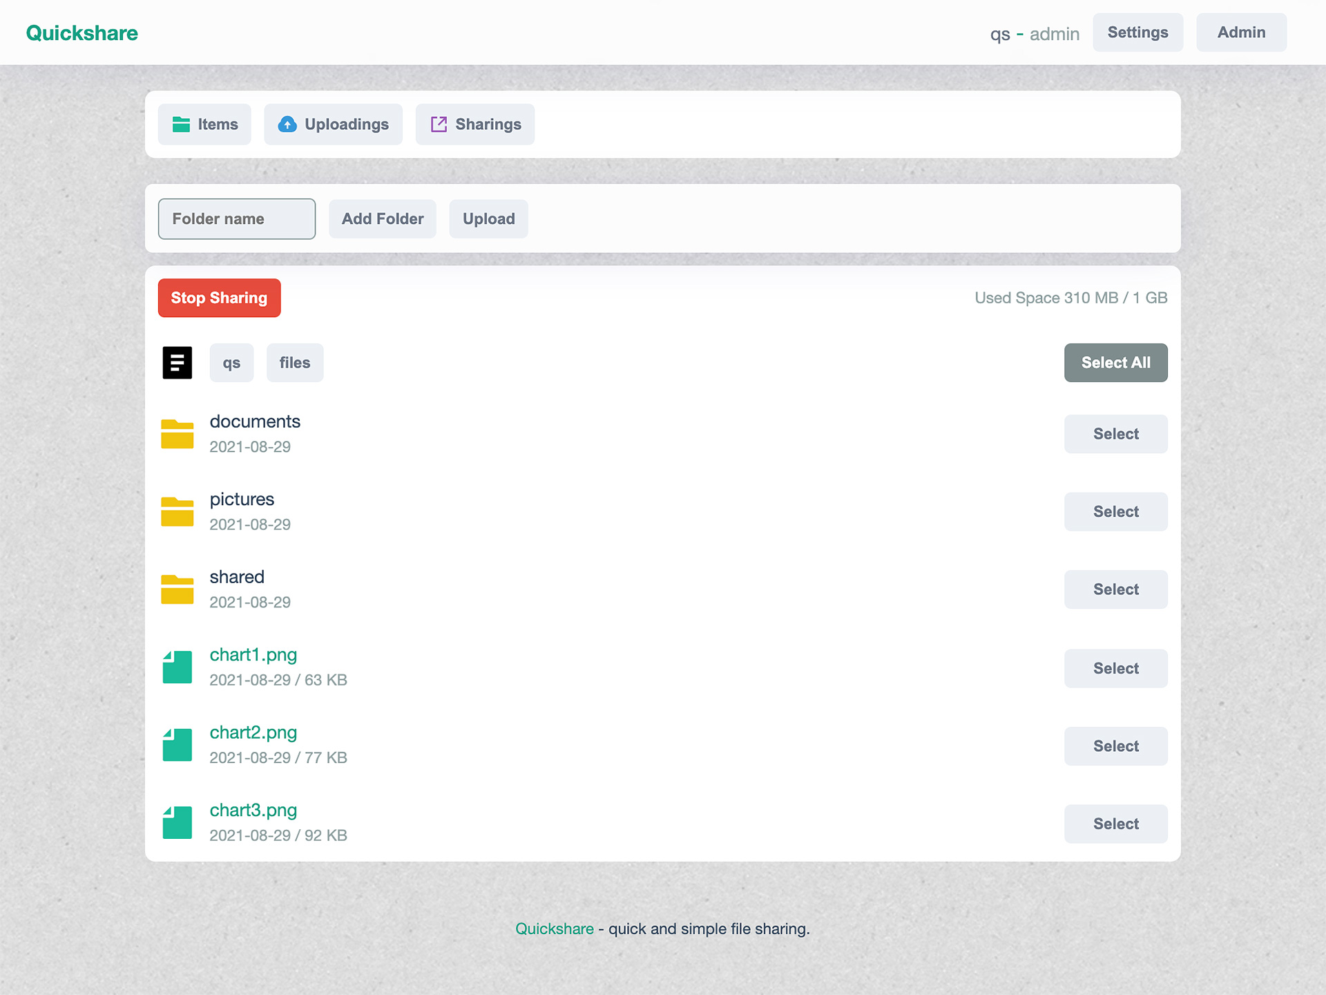Select the chart2.png file

[x=1116, y=746]
